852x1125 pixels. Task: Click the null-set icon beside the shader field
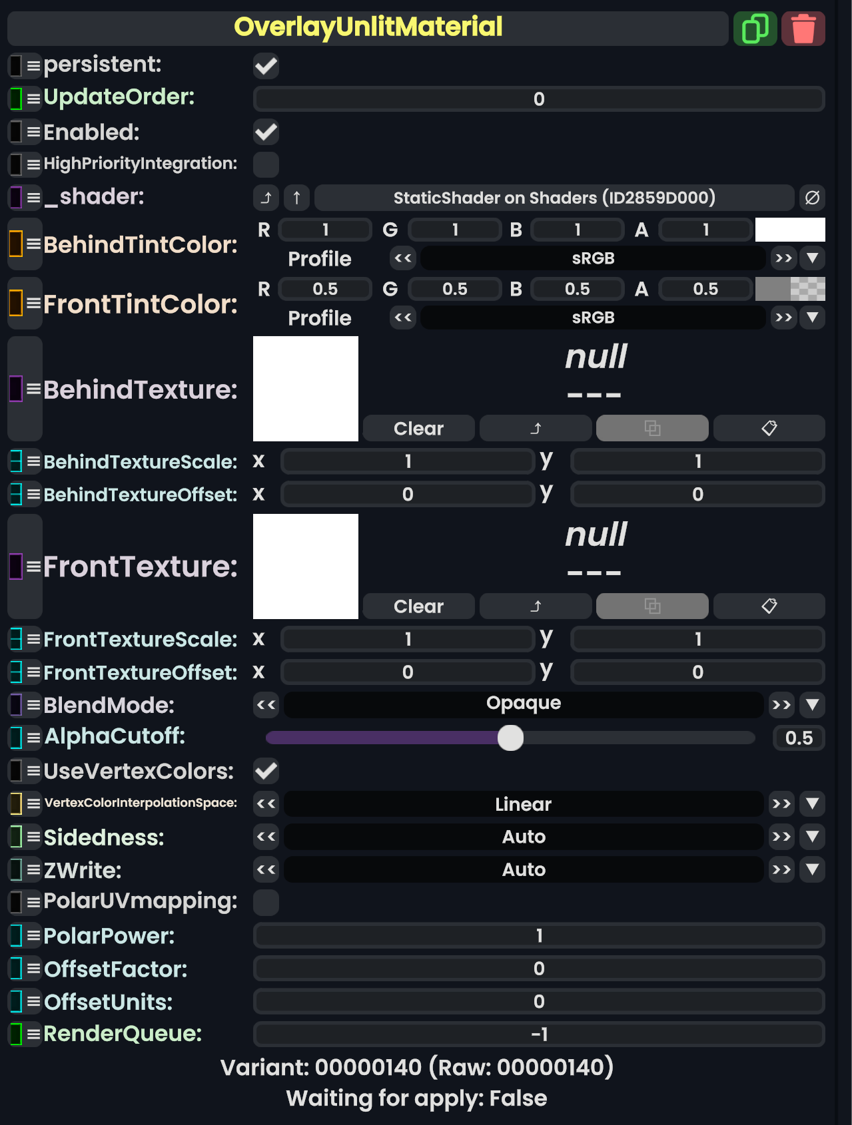[x=811, y=198]
